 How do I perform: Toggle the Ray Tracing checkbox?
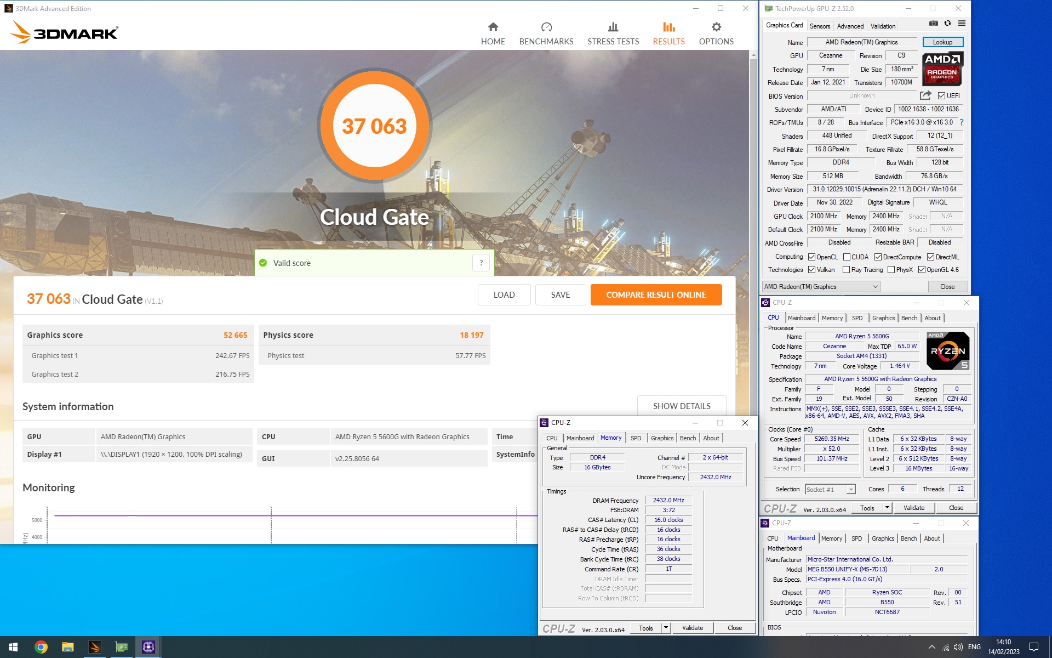tap(846, 270)
